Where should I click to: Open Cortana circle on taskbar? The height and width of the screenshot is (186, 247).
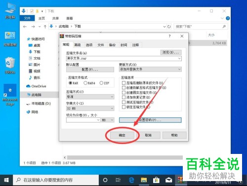[105, 180]
